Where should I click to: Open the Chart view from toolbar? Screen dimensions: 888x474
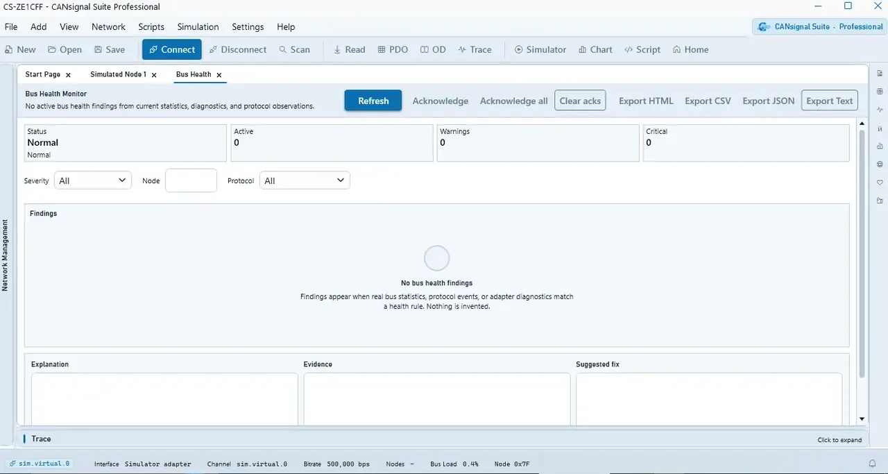coord(595,49)
